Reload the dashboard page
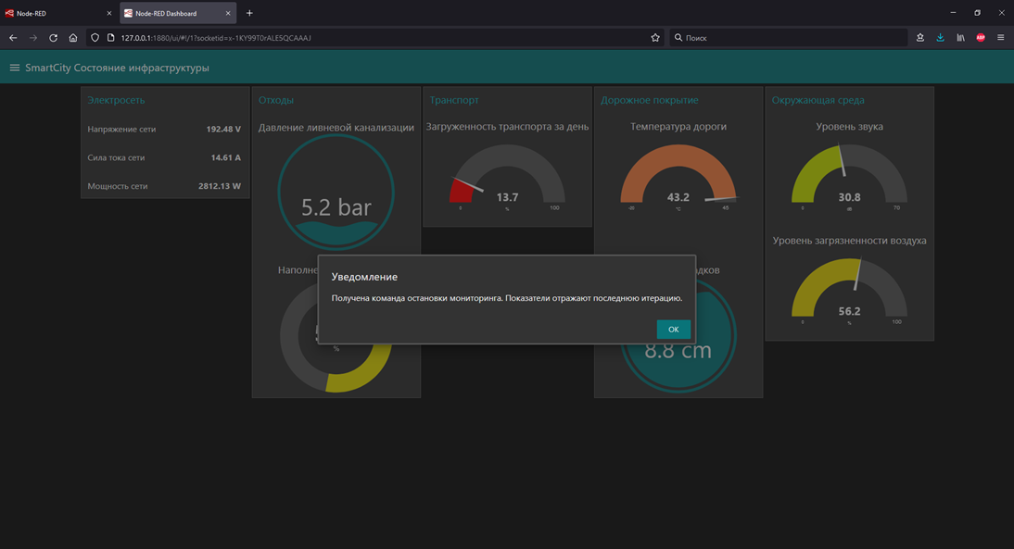The height and width of the screenshot is (549, 1014). (x=53, y=38)
